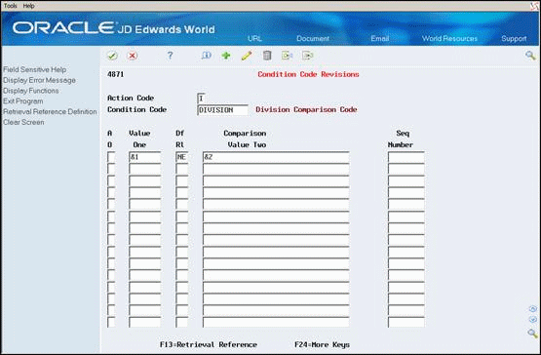The width and height of the screenshot is (541, 355).
Task: Click F13=Retrieval Reference function key
Action: coord(209,344)
